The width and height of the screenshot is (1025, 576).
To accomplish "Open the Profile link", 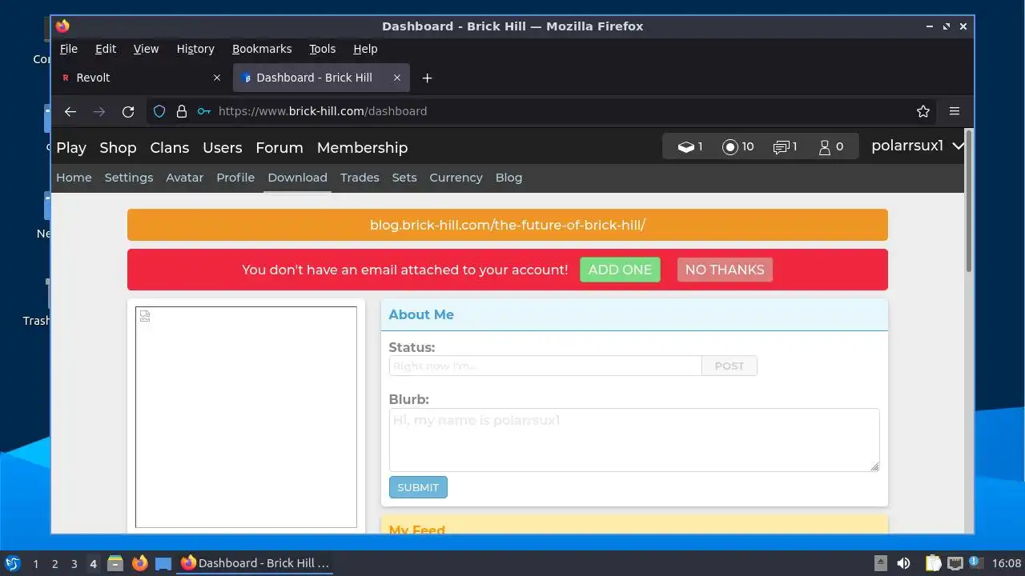I will coord(235,178).
